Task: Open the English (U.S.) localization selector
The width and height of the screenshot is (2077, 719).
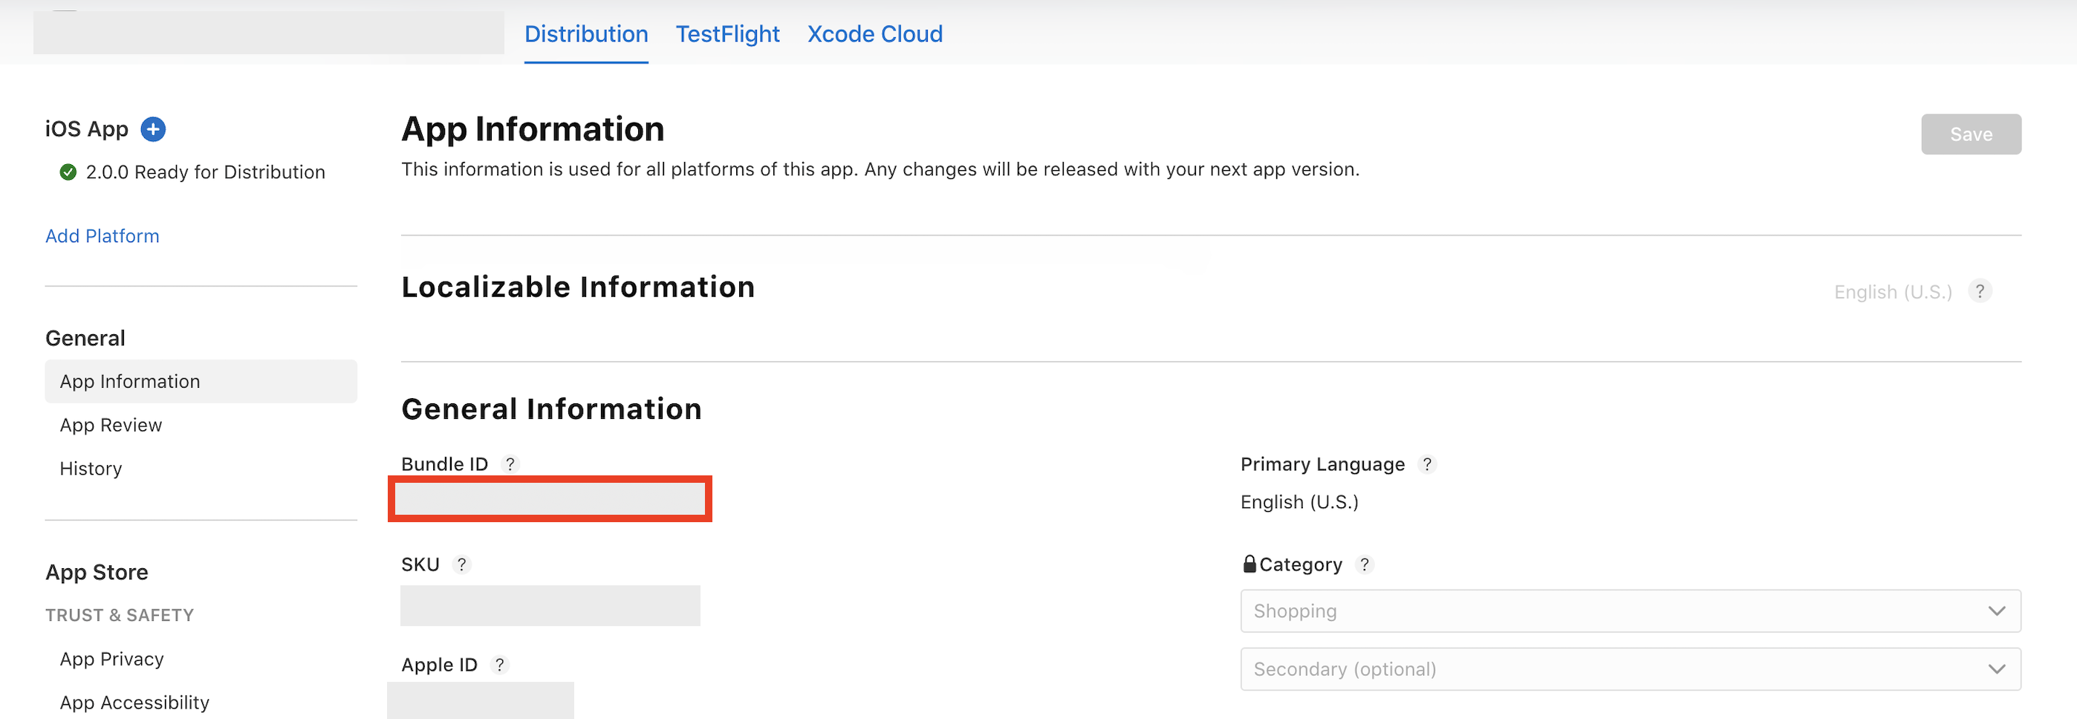Action: pos(1892,292)
